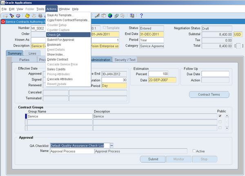Click the Translations globe icon
Screen dimensions: 245x176
(110, 16)
